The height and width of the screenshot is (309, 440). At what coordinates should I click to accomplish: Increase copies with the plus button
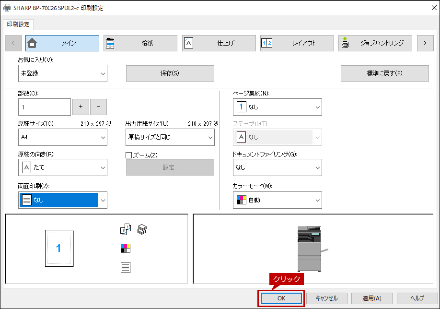point(81,107)
